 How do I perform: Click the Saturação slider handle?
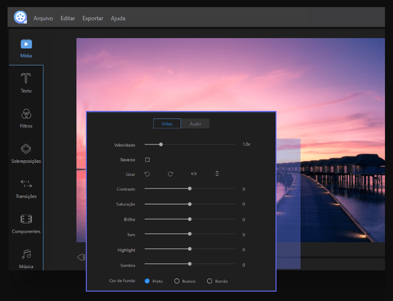tap(190, 204)
